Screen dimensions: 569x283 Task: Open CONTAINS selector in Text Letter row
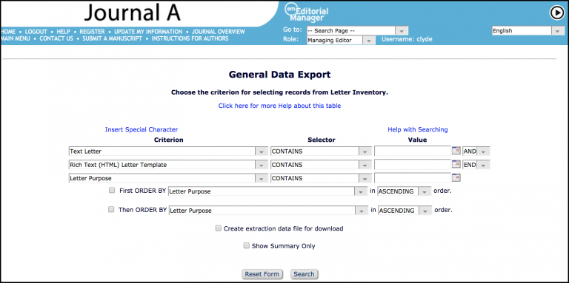pos(321,151)
